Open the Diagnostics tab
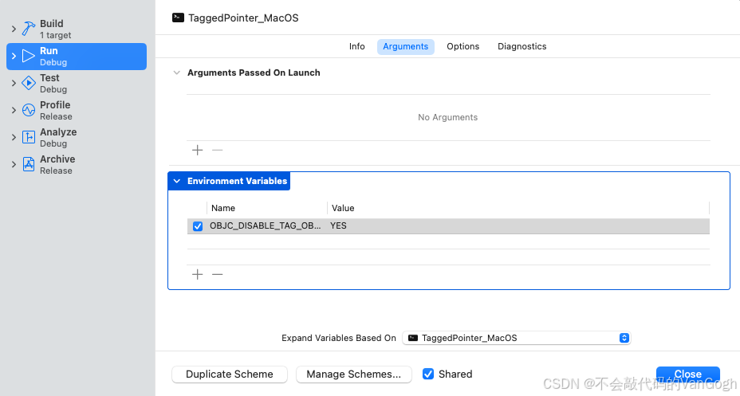The image size is (740, 396). point(522,46)
